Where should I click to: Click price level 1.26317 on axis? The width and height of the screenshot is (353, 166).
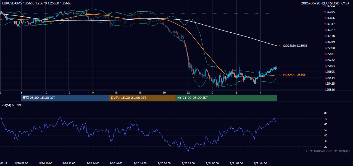pyautogui.click(x=330, y=24)
